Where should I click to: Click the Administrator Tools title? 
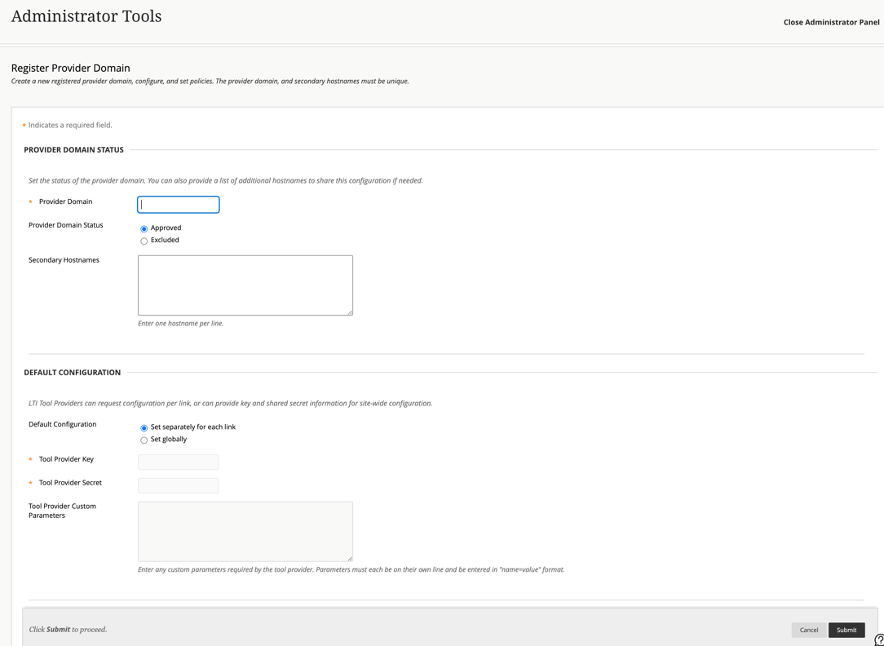click(x=86, y=16)
